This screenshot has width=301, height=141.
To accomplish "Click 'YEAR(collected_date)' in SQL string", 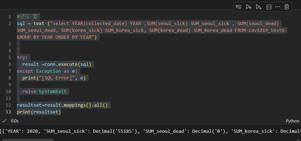I will (x=100, y=24).
